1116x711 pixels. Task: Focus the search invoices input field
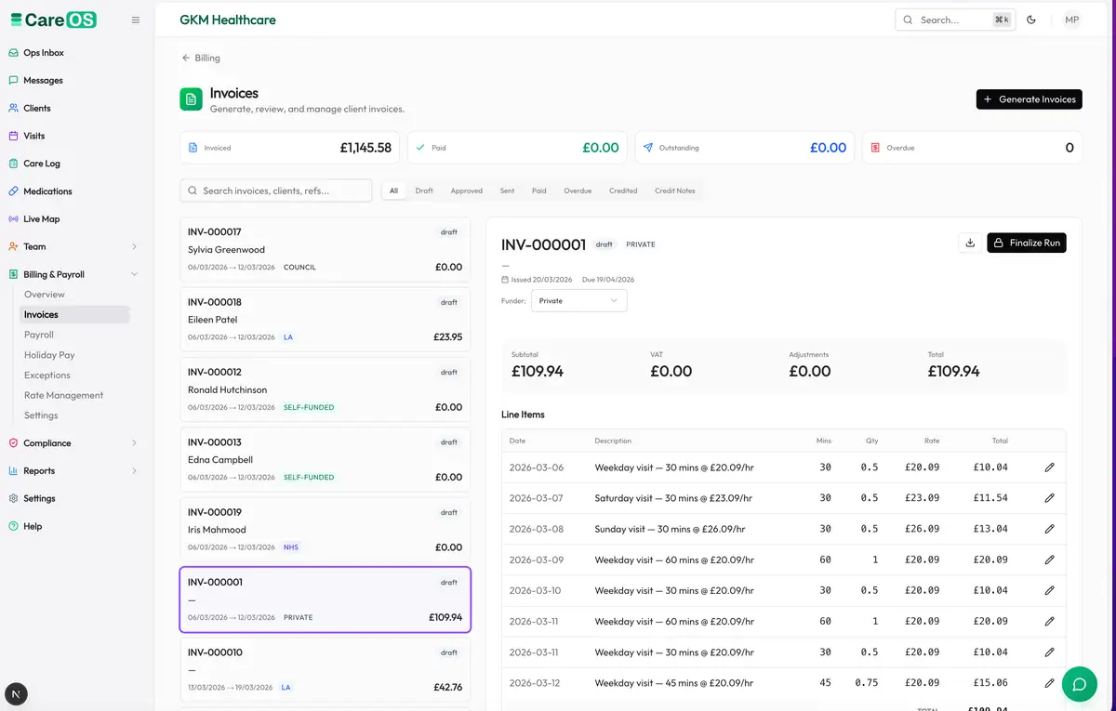pos(276,191)
